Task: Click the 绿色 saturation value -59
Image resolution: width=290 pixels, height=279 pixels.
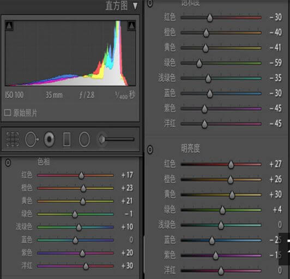Action: point(276,63)
